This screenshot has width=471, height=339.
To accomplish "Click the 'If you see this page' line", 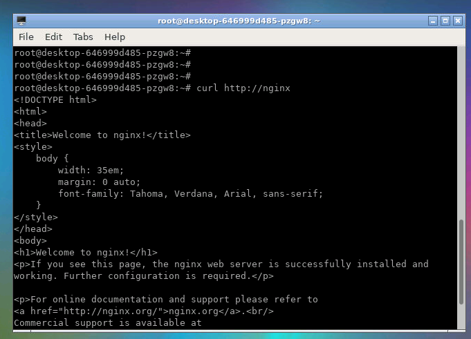I will click(221, 264).
